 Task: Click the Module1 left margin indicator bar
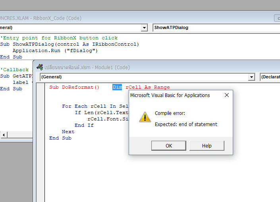[x=41, y=139]
